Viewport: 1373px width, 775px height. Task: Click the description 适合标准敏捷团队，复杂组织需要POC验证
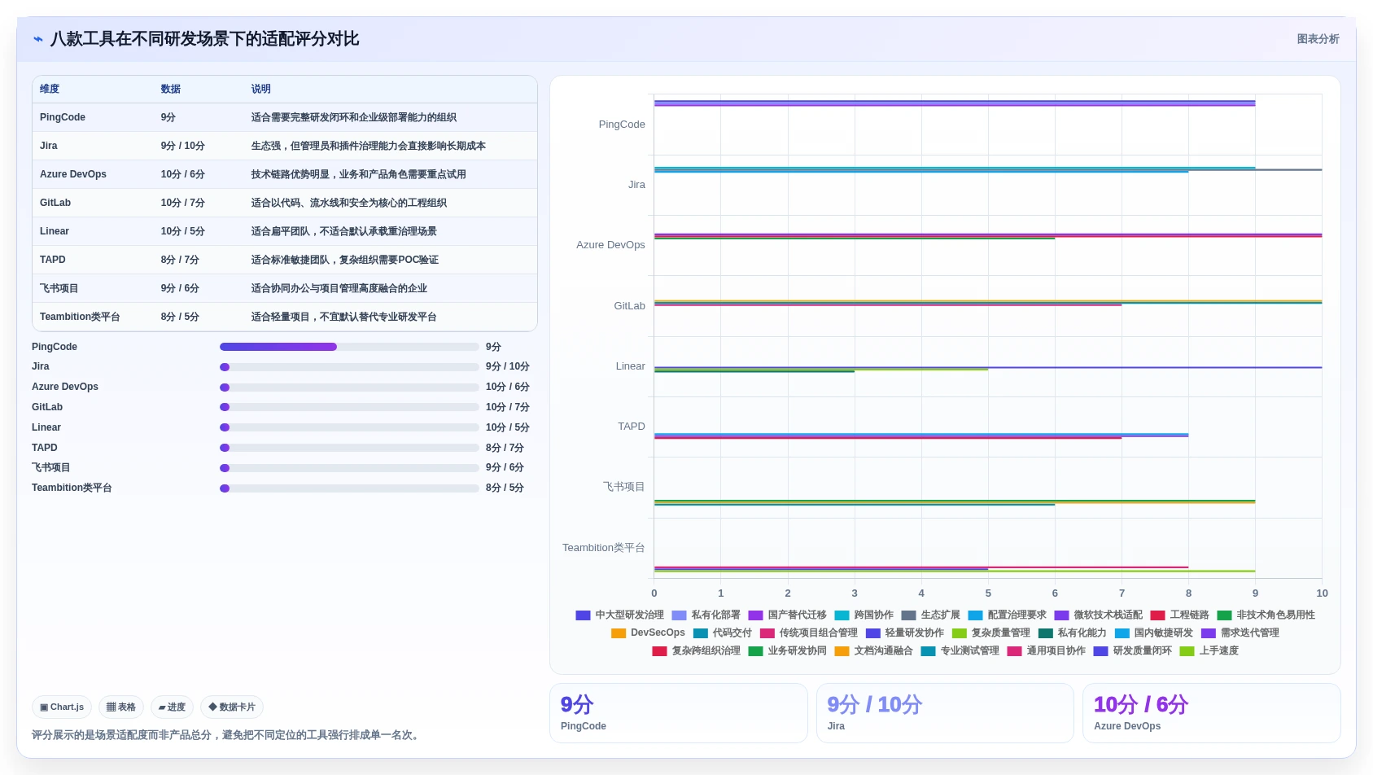click(x=345, y=260)
